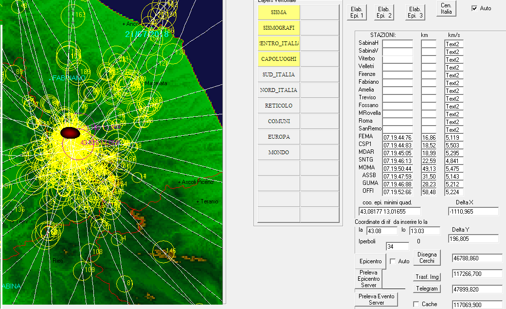506x309 pixels.
Task: Click the Delta Y field
Action: (x=473, y=238)
